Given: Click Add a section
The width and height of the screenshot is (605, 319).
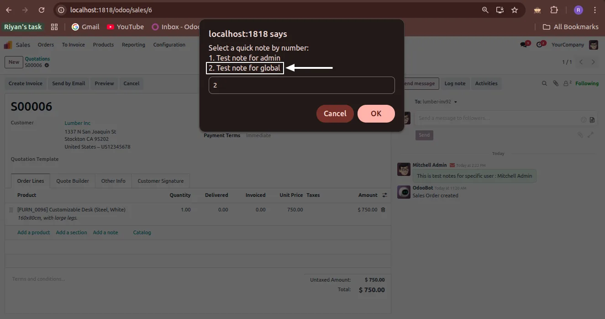Looking at the screenshot, I should point(71,232).
